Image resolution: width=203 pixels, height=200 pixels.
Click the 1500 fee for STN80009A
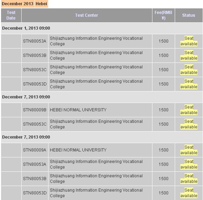pyautogui.click(x=164, y=150)
